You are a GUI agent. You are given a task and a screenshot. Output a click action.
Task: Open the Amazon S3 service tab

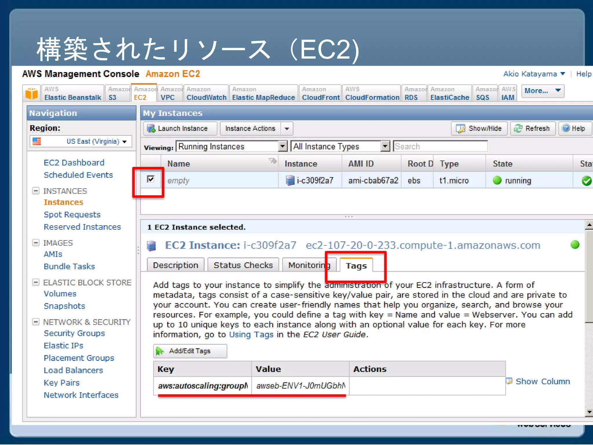tap(117, 93)
